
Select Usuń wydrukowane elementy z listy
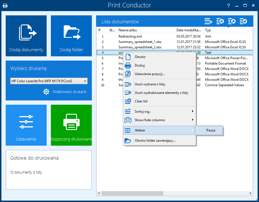(159, 93)
